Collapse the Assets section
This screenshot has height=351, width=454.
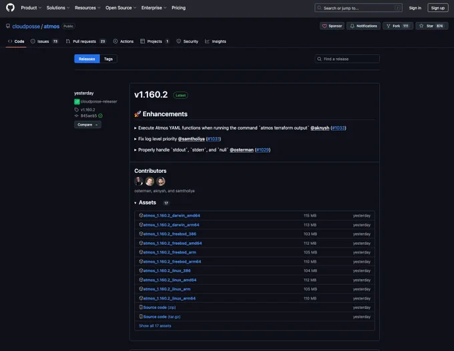pyautogui.click(x=145, y=203)
